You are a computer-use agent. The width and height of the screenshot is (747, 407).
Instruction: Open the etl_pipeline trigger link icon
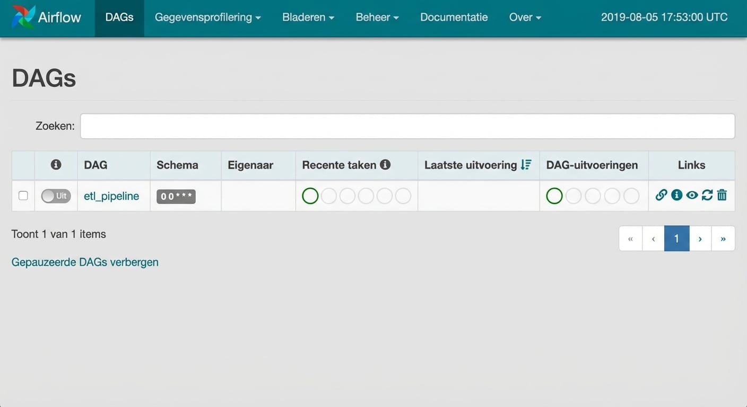[661, 196]
